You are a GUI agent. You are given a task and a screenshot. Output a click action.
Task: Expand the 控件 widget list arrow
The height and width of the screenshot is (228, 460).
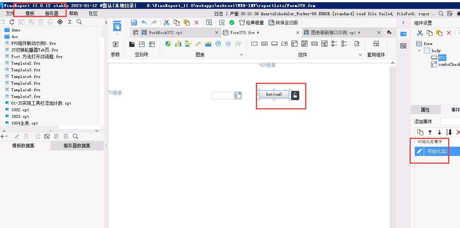(x=360, y=55)
